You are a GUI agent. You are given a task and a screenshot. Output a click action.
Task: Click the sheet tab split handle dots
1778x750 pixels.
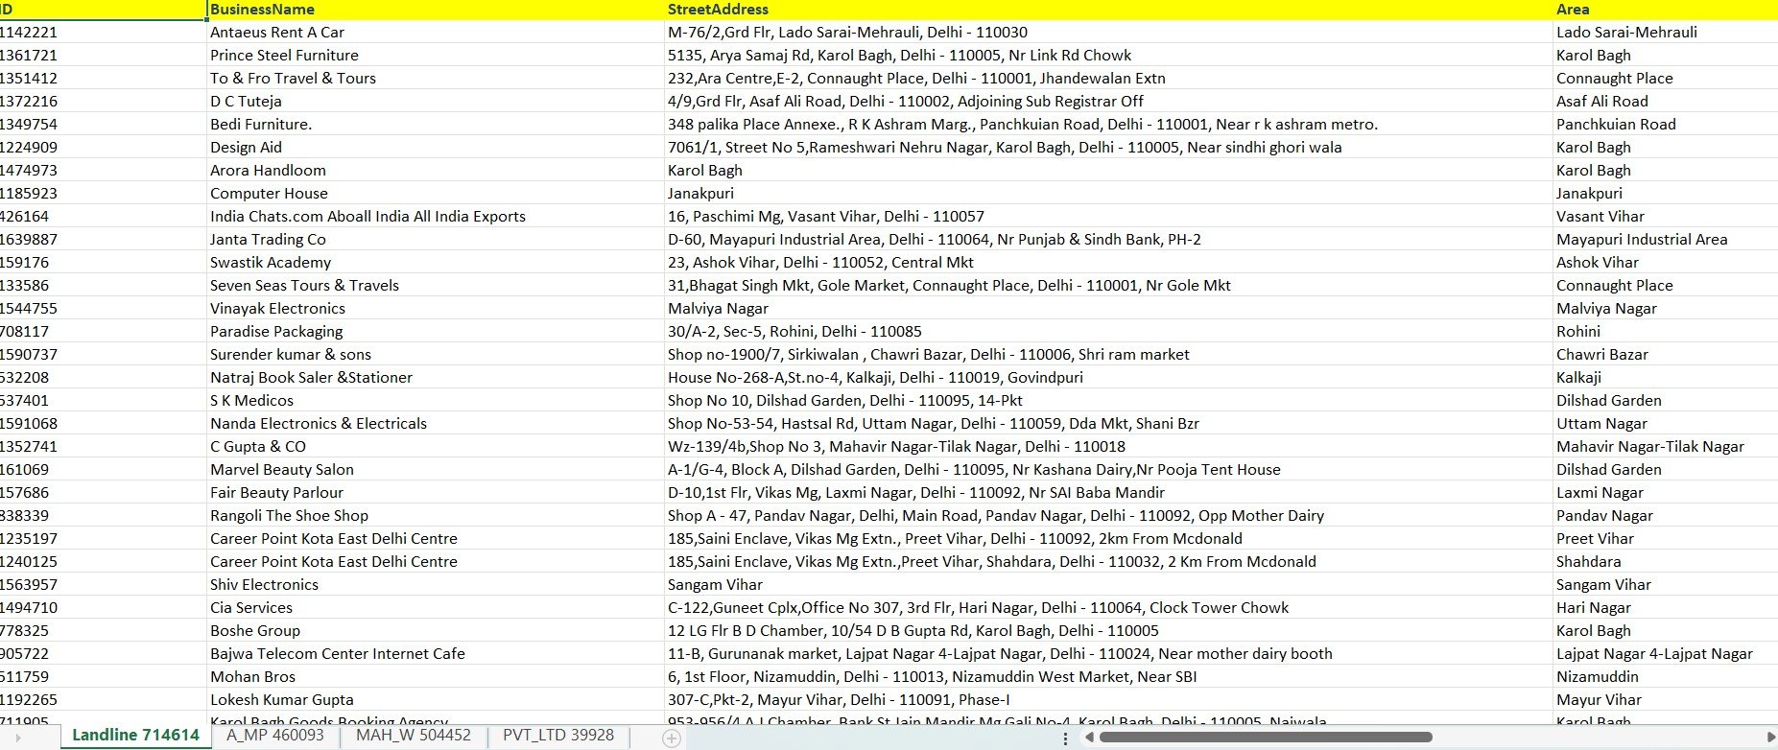1065,738
